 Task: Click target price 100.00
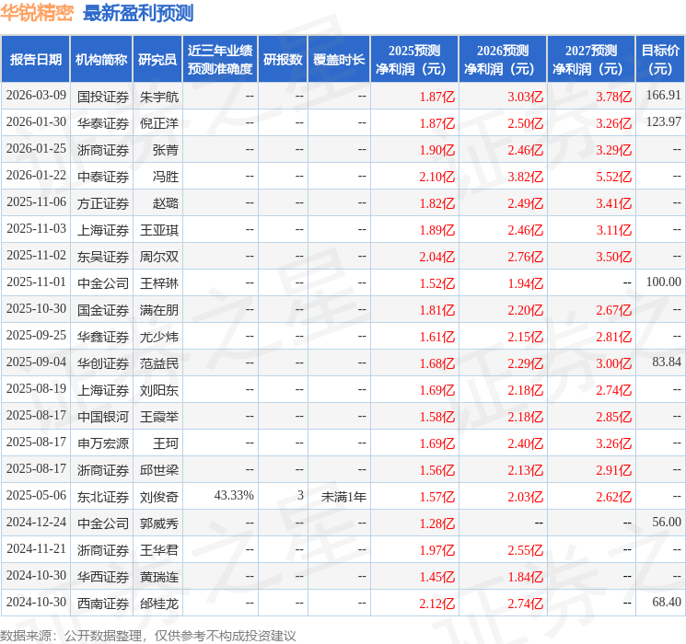click(x=664, y=282)
